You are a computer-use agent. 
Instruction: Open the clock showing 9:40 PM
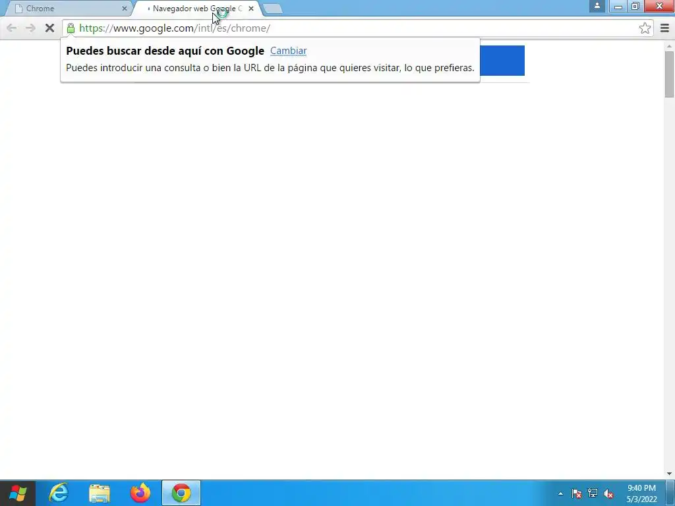tap(641, 493)
